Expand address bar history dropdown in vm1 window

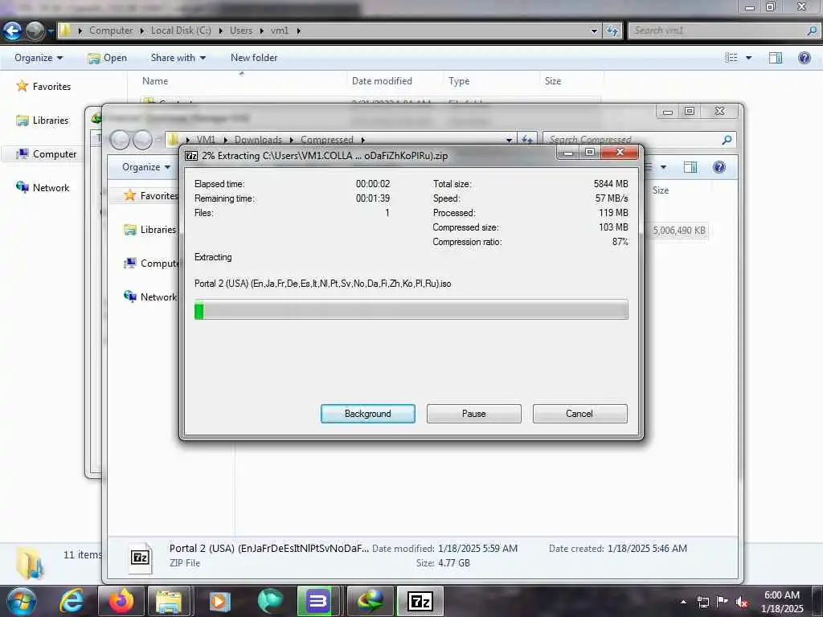pos(594,31)
